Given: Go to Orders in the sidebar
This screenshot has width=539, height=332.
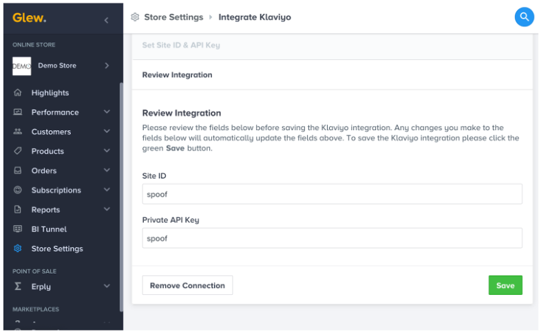Looking at the screenshot, I should coord(44,171).
